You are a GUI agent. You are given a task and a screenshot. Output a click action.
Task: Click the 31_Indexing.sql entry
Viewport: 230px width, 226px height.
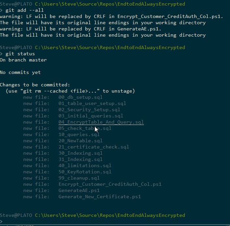(80, 159)
